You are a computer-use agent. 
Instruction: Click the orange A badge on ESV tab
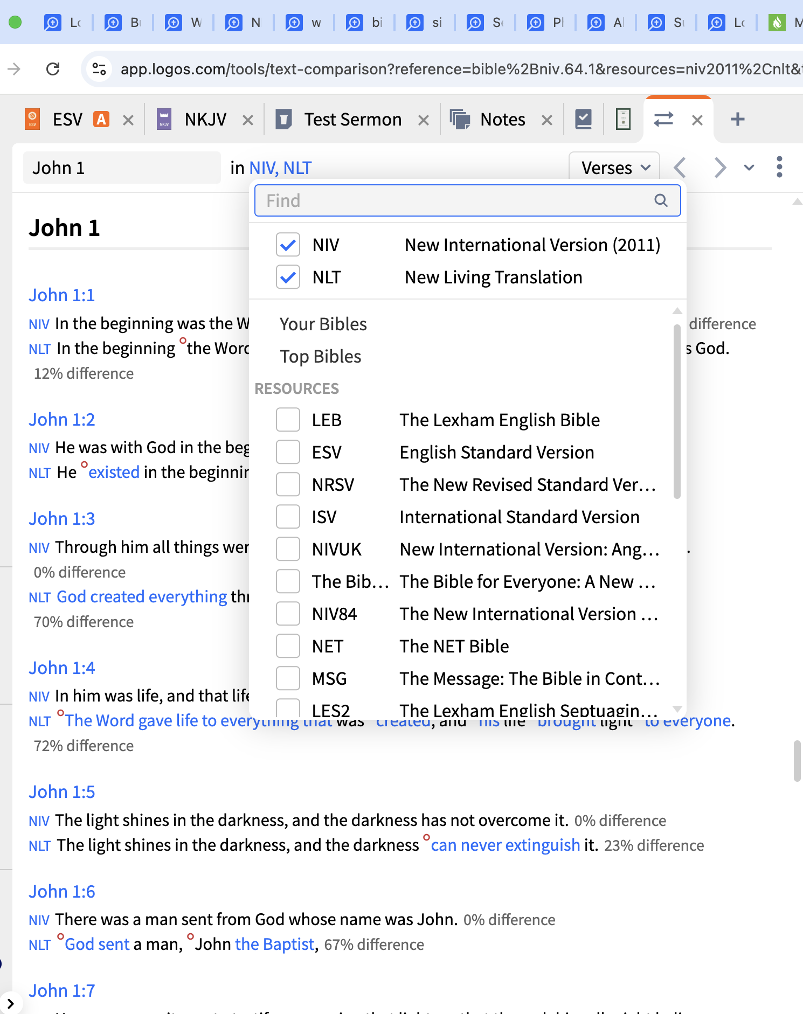coord(101,119)
